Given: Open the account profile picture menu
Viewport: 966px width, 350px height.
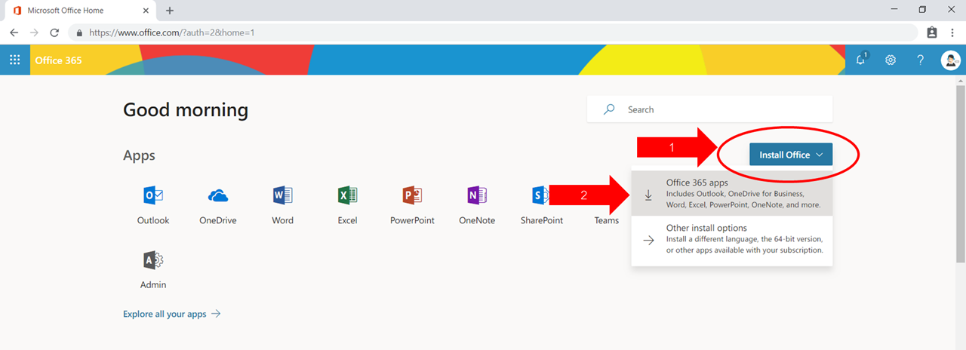Looking at the screenshot, I should pyautogui.click(x=950, y=60).
